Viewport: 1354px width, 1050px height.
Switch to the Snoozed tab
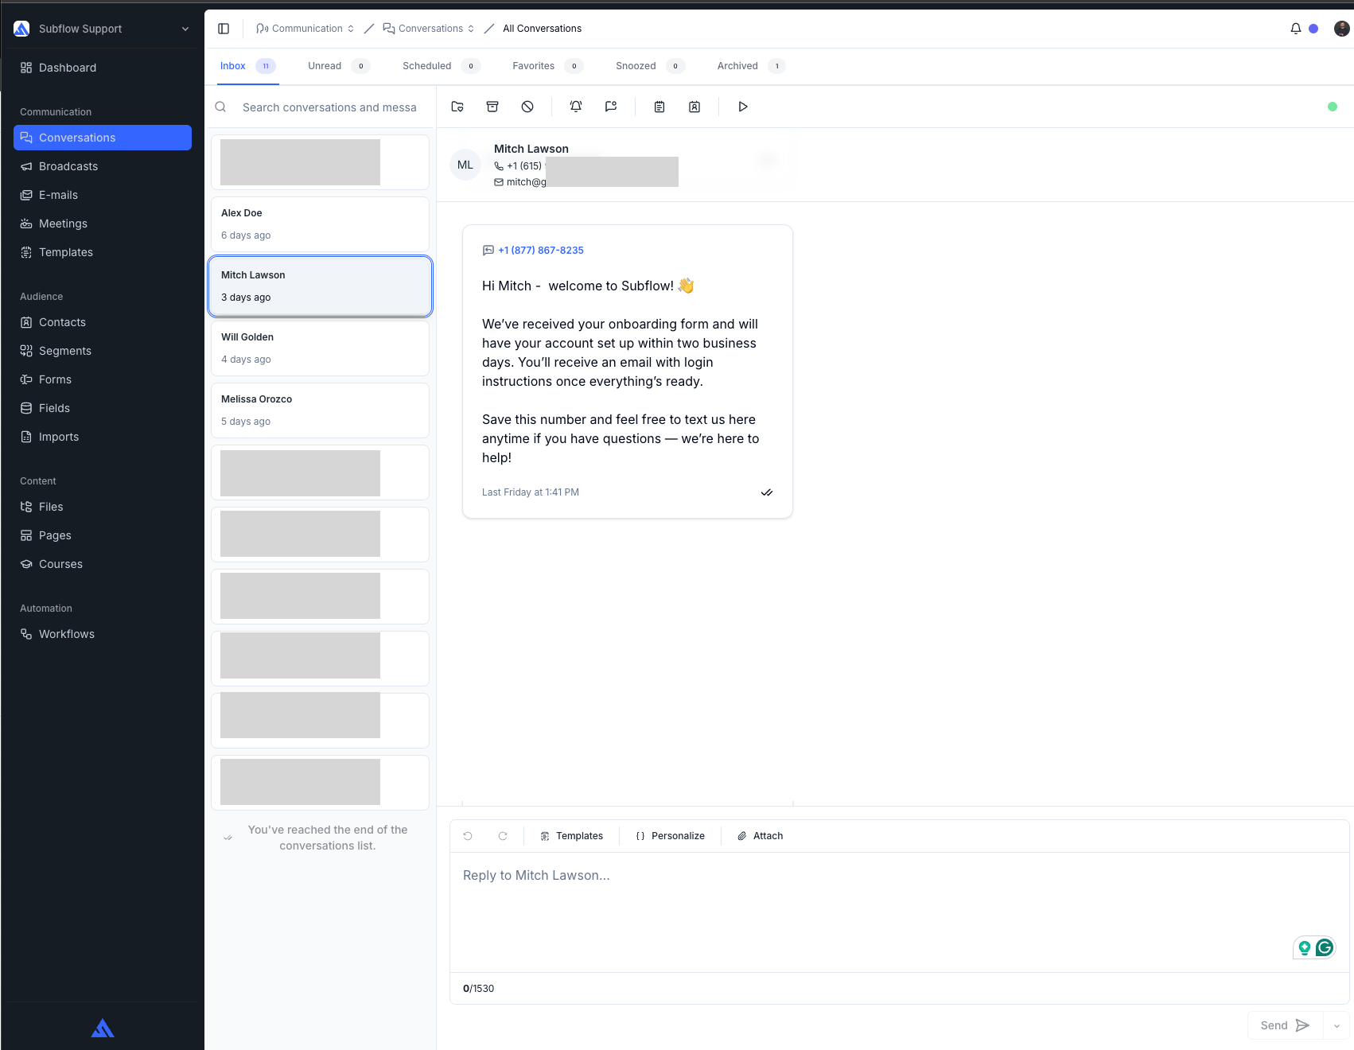(650, 66)
